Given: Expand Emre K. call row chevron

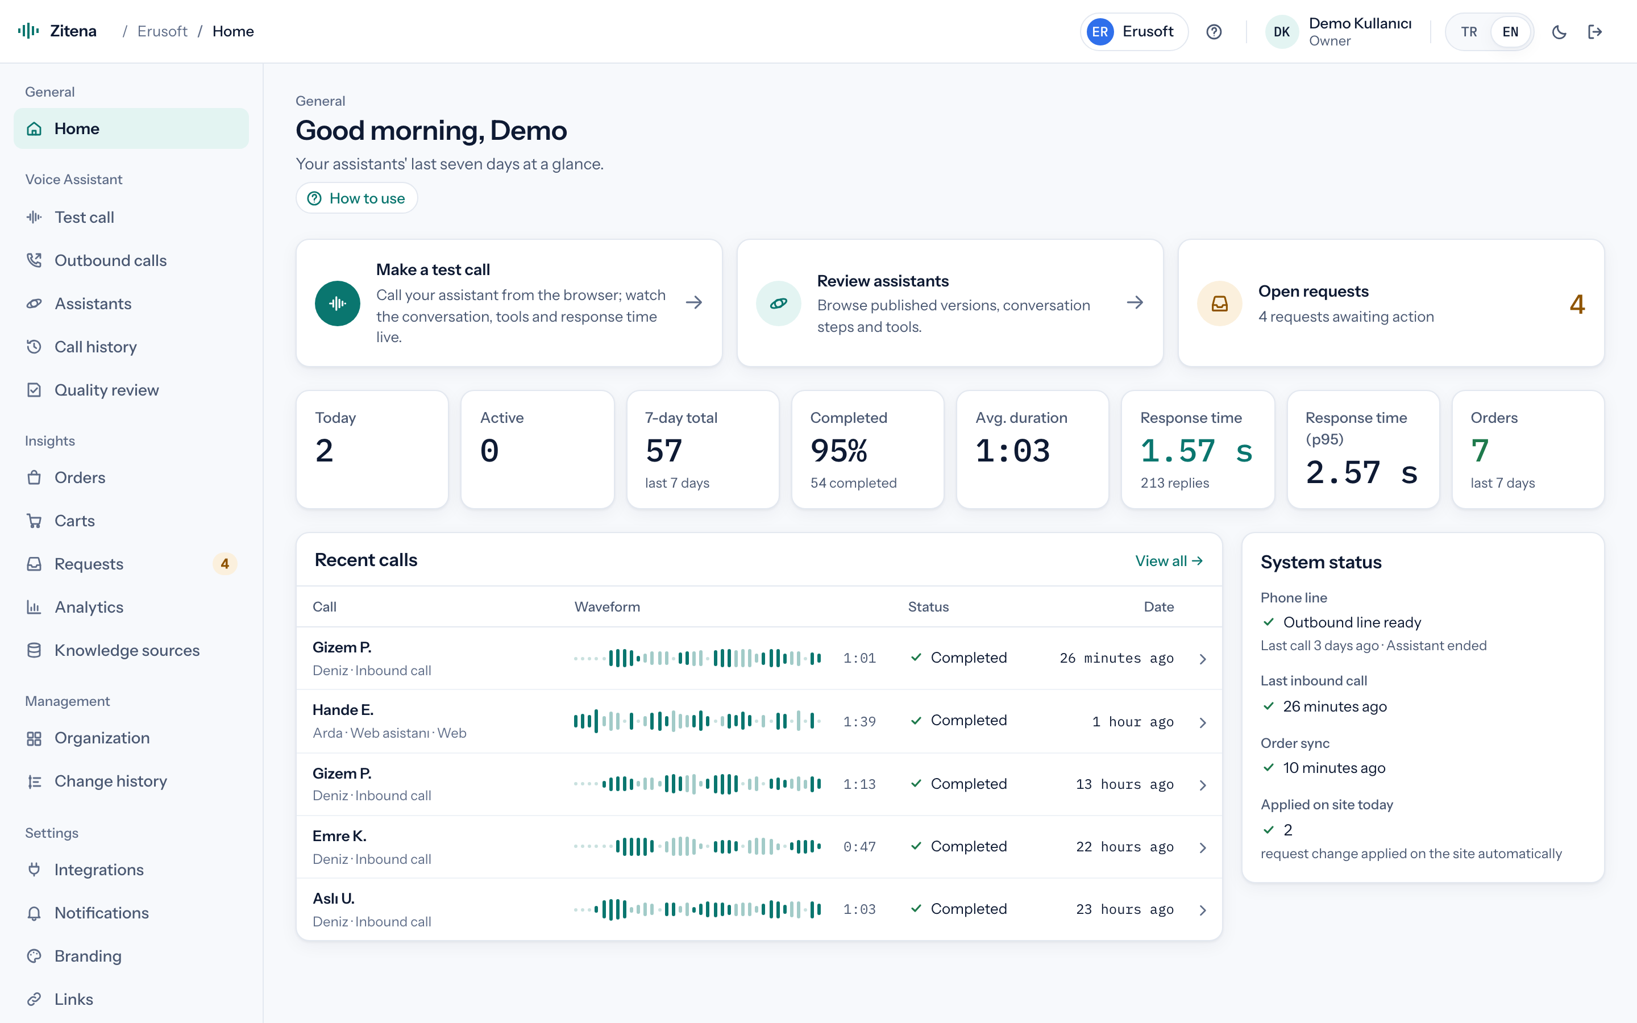Looking at the screenshot, I should (x=1203, y=848).
